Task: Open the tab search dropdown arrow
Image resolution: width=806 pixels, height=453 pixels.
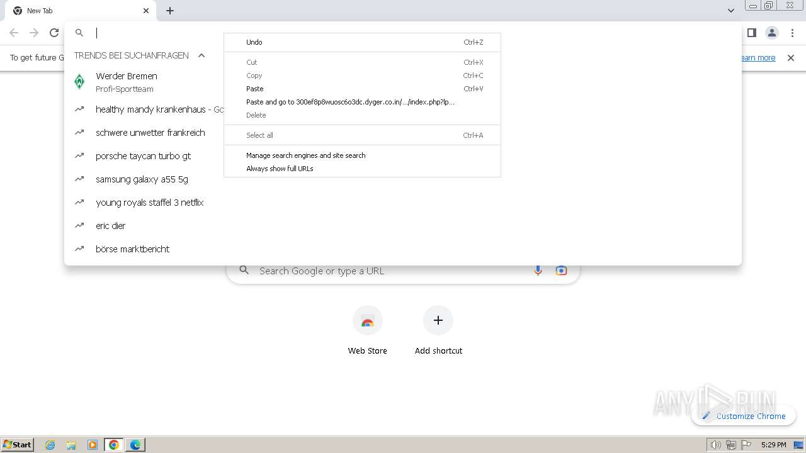Action: (x=731, y=11)
